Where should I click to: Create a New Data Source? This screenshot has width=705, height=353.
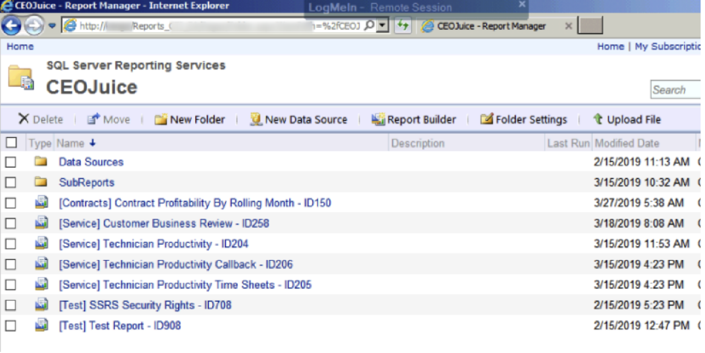point(256,119)
